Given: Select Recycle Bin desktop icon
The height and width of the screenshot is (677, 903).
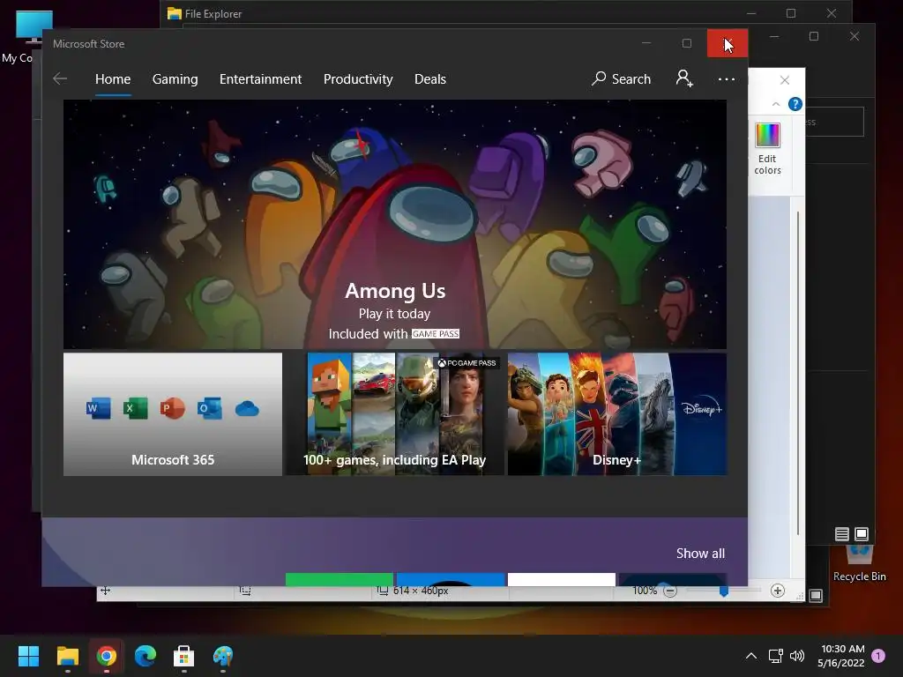Looking at the screenshot, I should [x=859, y=564].
